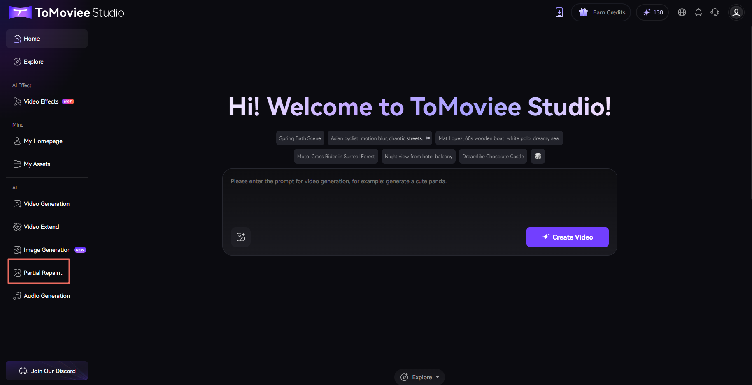The height and width of the screenshot is (385, 752).
Task: Open the Audio Generation tool
Action: pos(47,295)
